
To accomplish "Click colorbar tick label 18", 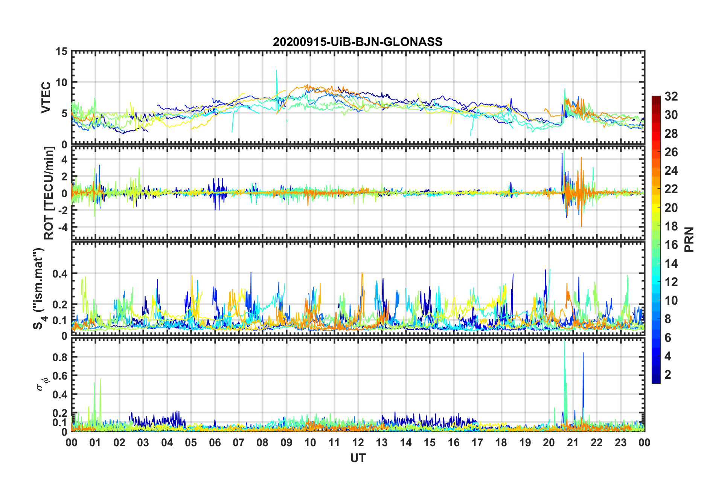I will tap(671, 226).
